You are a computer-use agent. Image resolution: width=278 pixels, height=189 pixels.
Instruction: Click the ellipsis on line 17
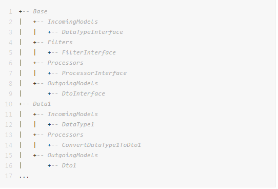[x=24, y=177]
